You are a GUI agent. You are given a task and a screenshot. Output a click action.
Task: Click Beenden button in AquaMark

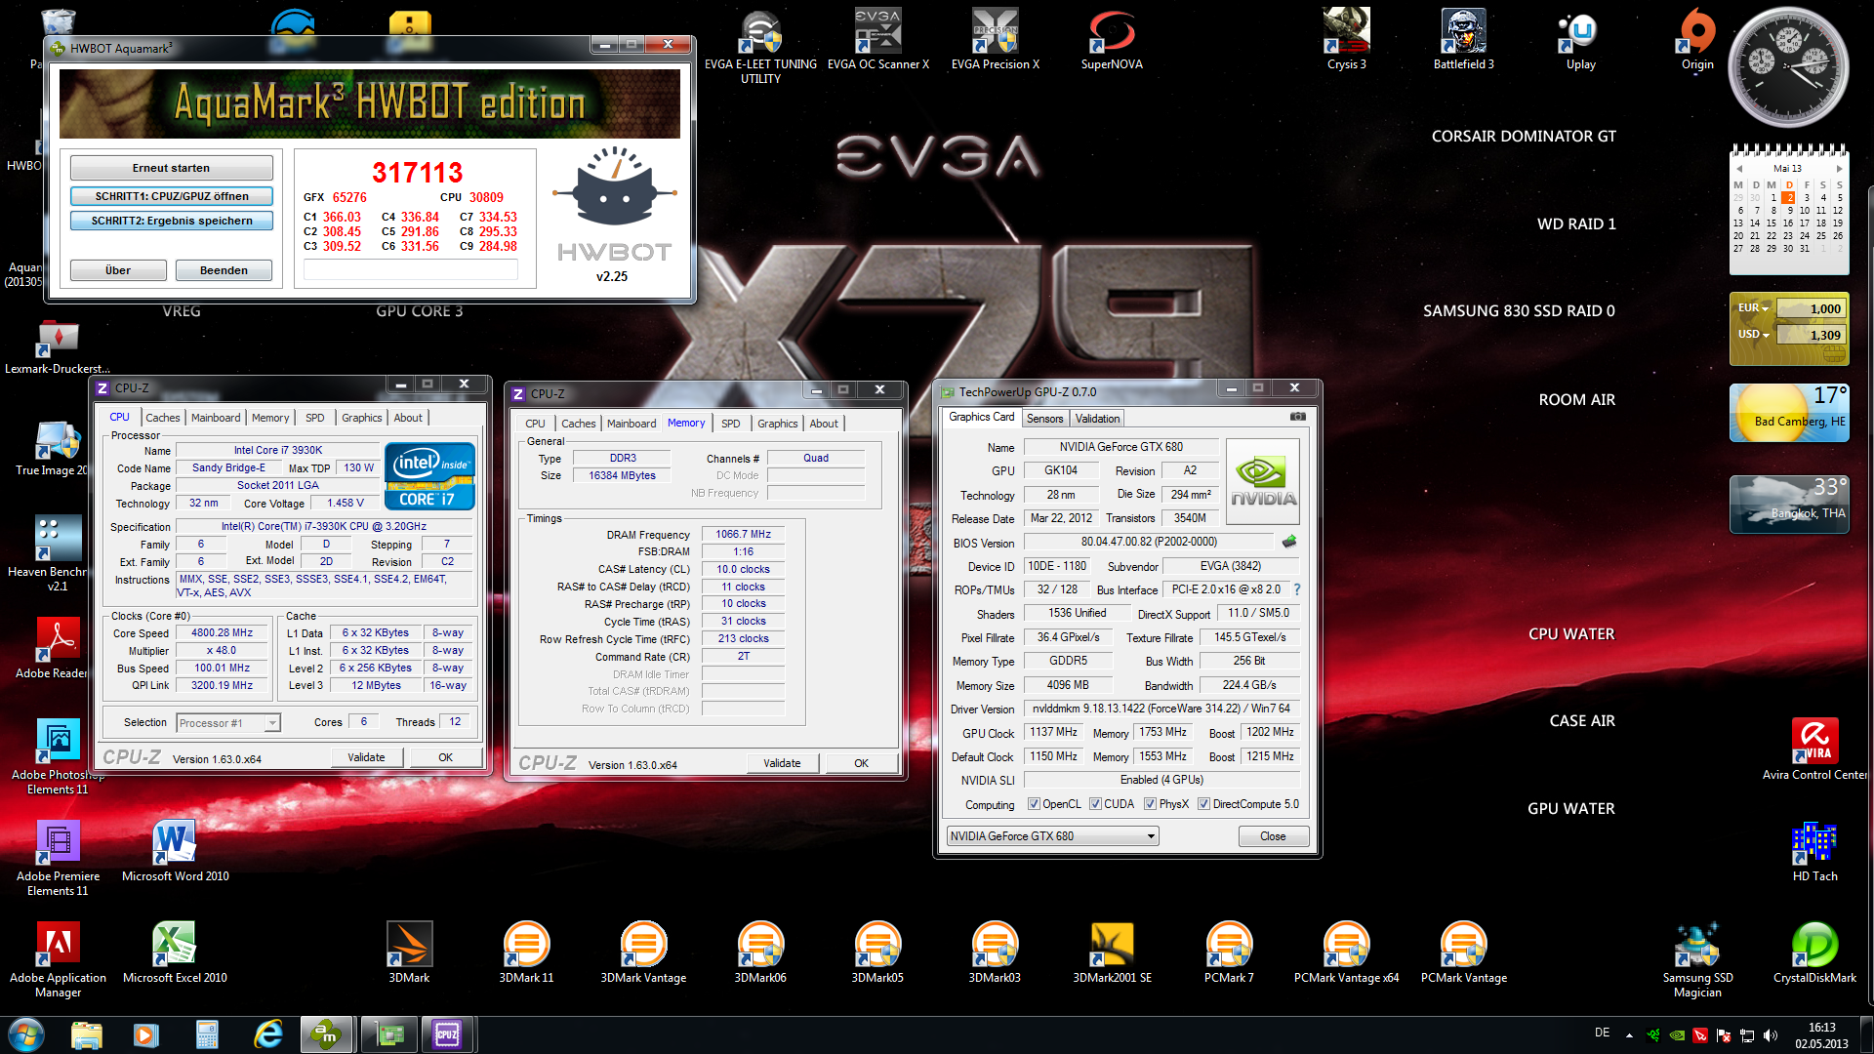pos(224,270)
